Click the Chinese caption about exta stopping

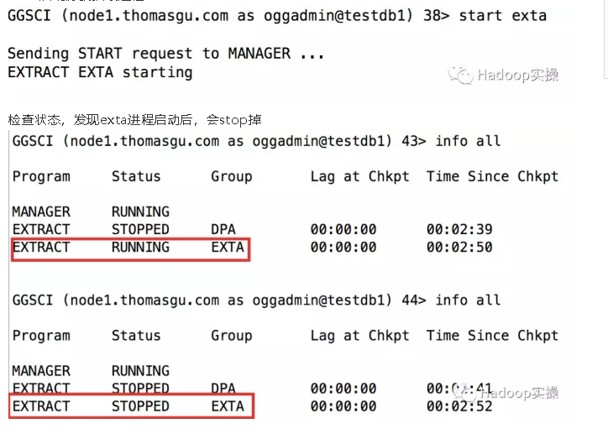click(134, 122)
